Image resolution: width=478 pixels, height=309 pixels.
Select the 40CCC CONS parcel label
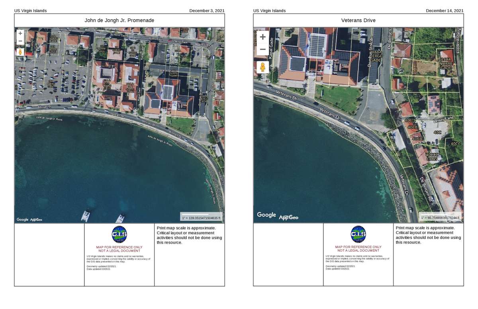pyautogui.click(x=432, y=157)
